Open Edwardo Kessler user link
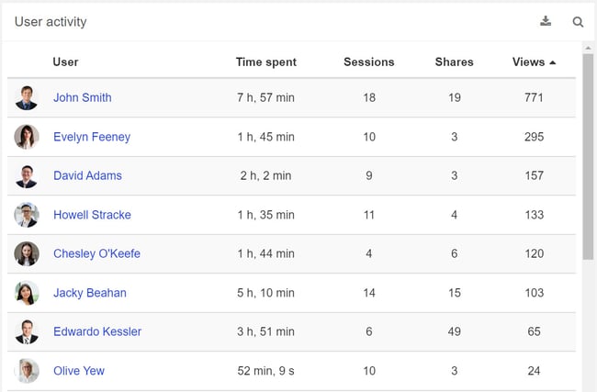The image size is (597, 392). [97, 331]
